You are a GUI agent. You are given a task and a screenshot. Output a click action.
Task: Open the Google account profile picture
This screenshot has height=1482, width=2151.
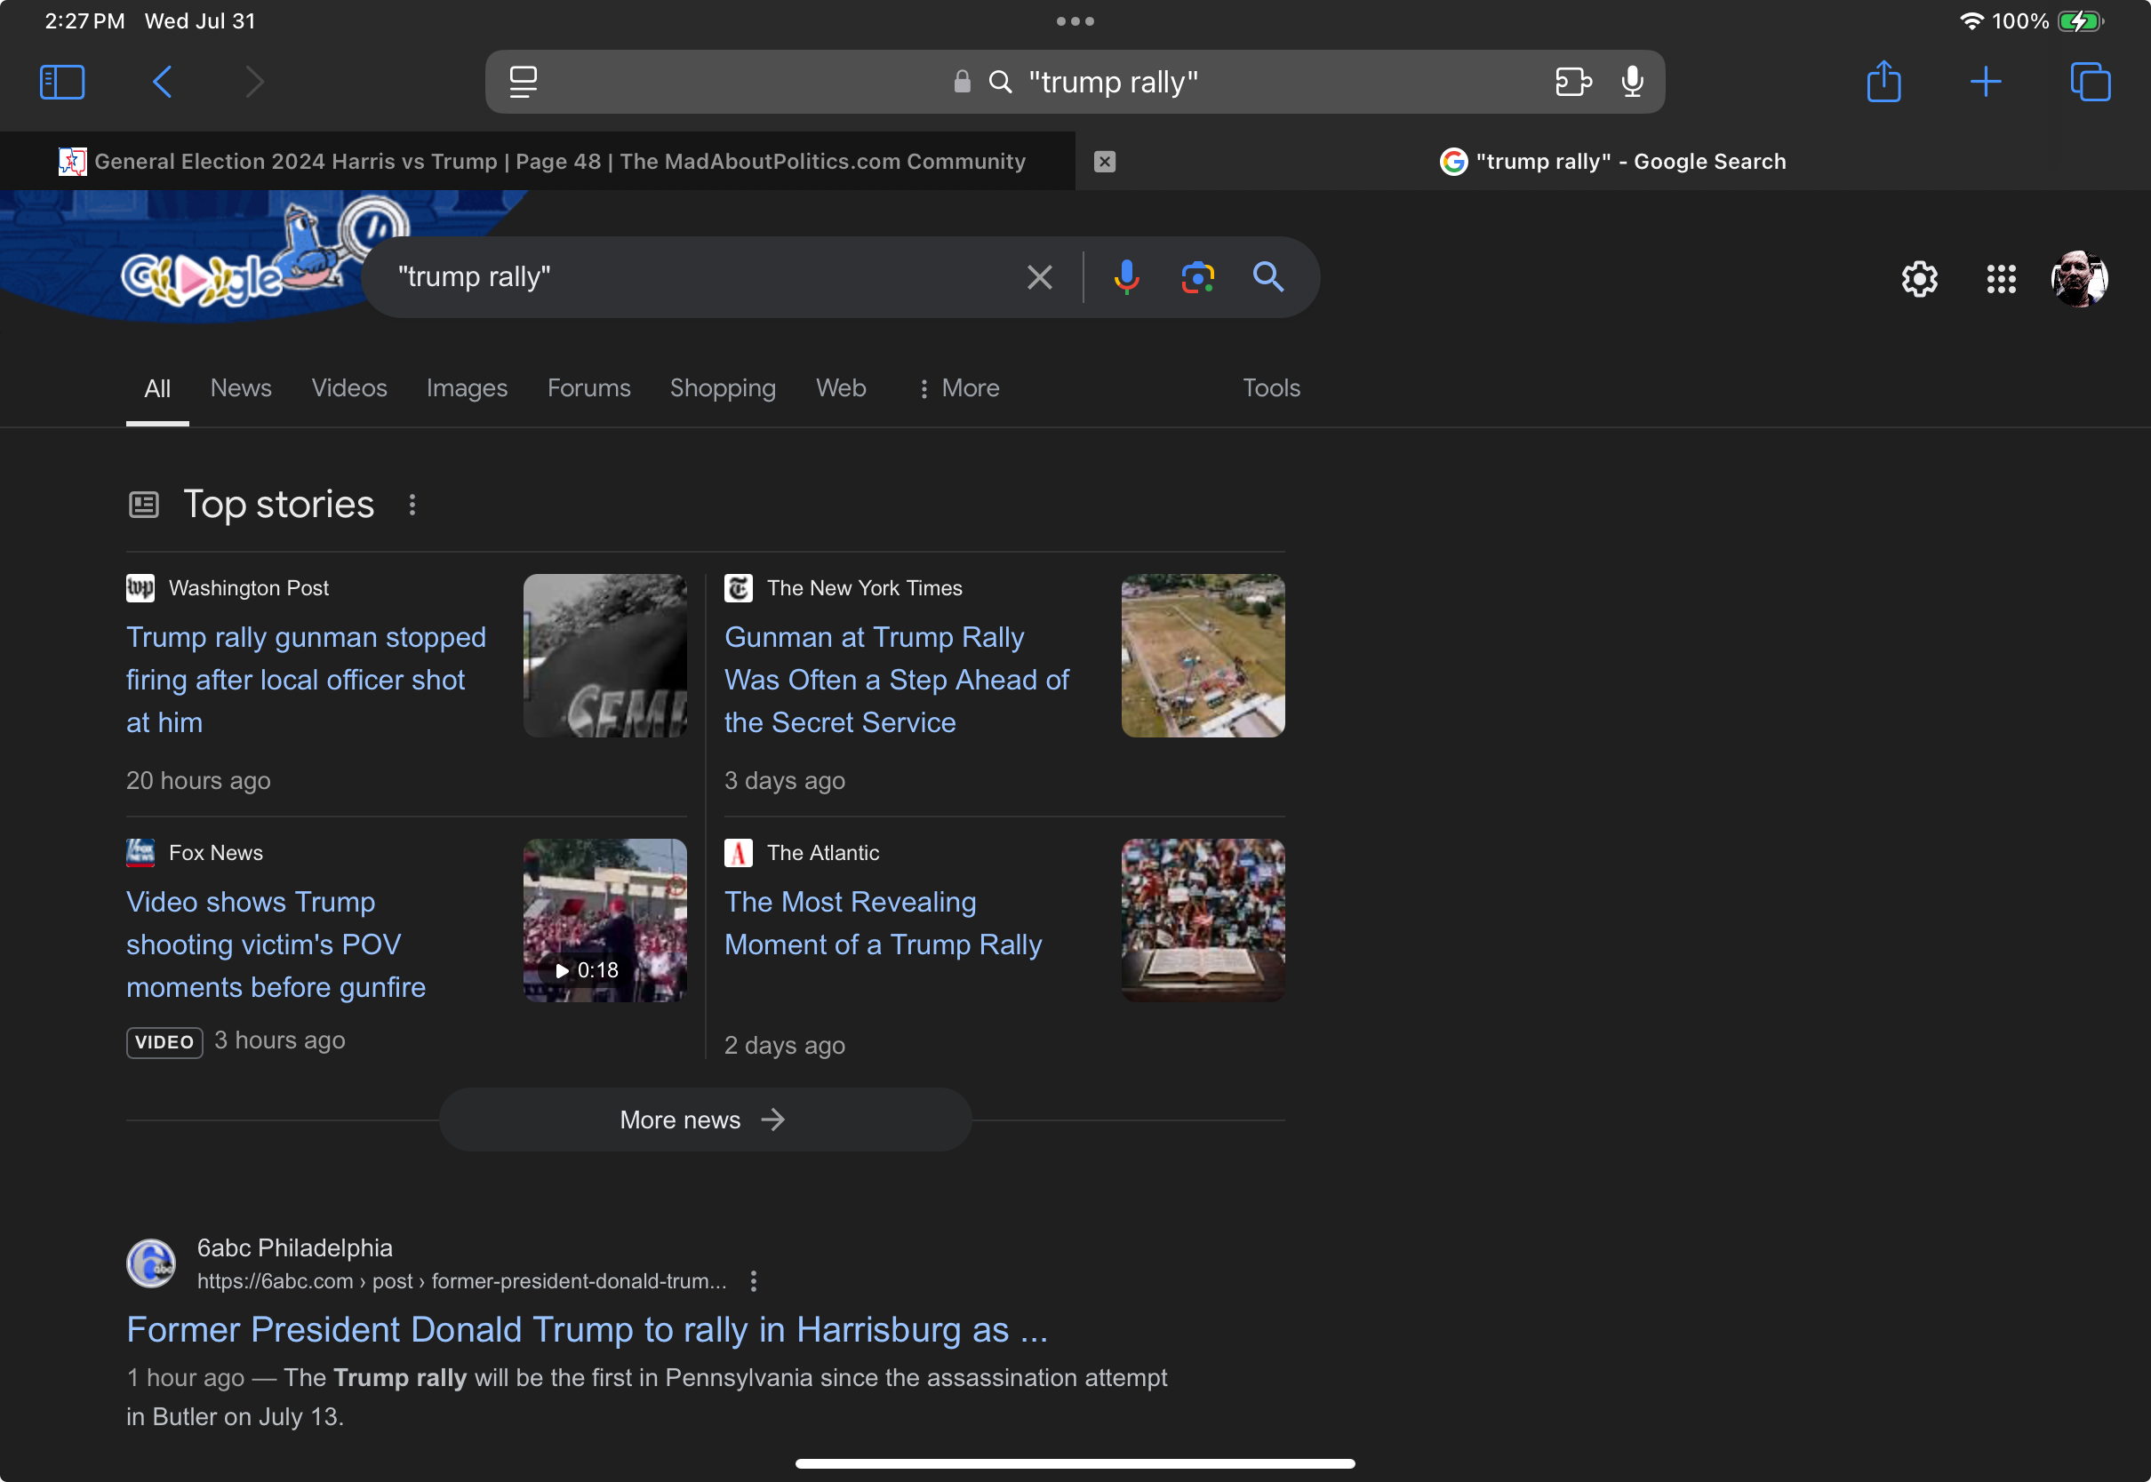[x=2078, y=279]
